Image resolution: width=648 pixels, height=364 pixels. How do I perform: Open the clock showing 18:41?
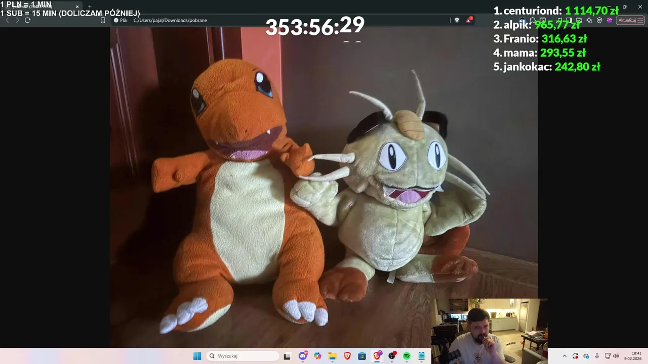tap(633, 356)
